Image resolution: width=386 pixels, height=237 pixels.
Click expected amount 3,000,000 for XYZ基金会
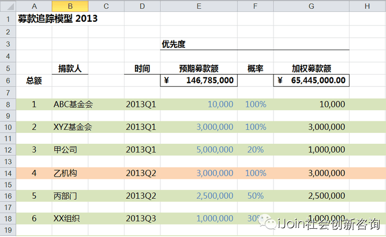pyautogui.click(x=215, y=127)
